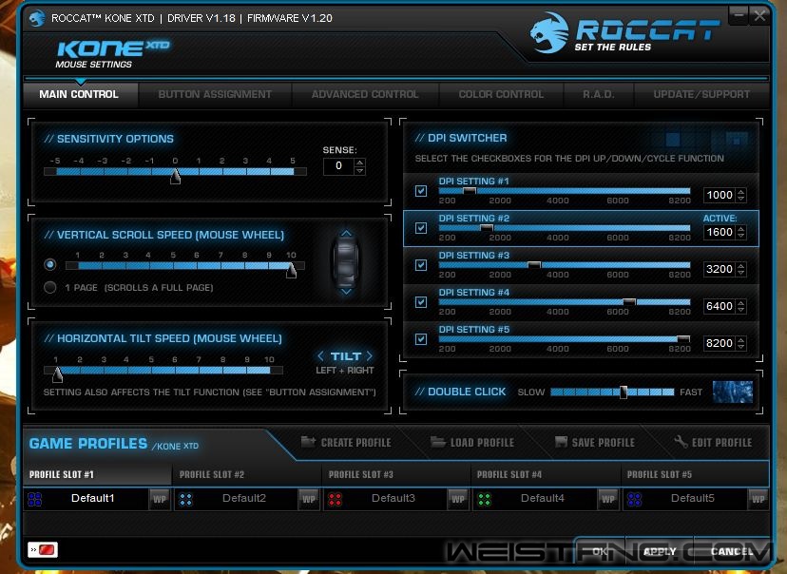Click the Edit Profile wrench icon

click(x=681, y=442)
